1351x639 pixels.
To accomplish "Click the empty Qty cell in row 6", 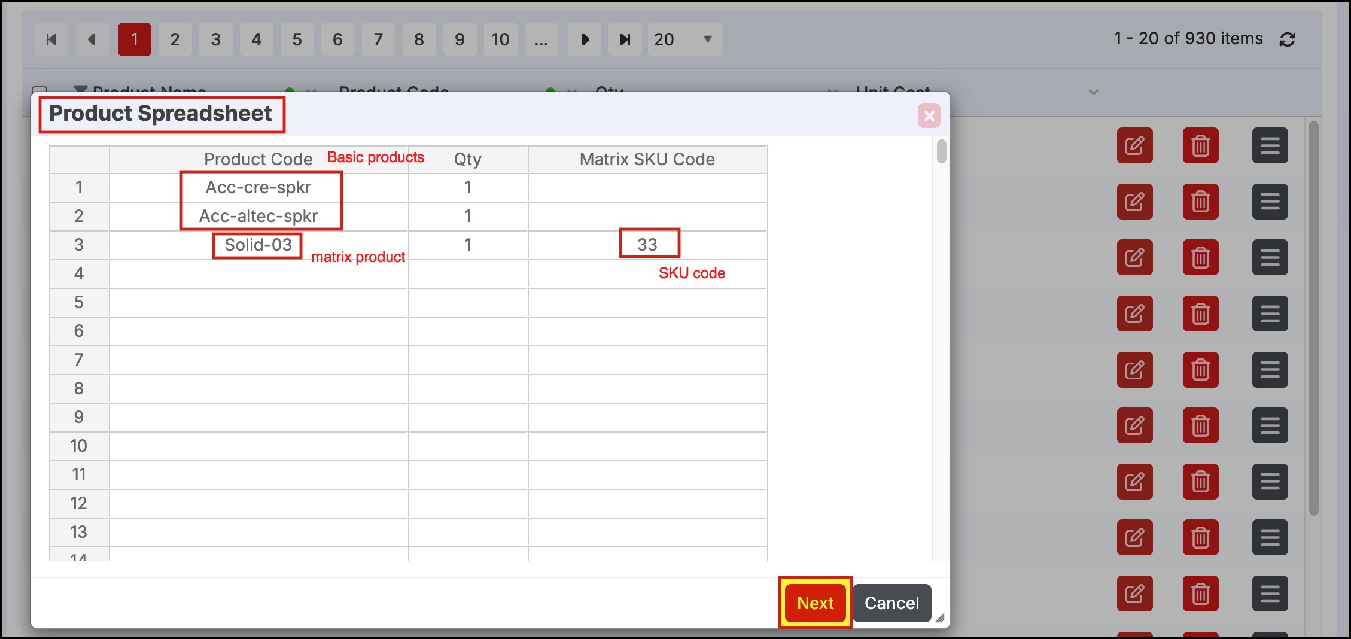I will [x=468, y=331].
